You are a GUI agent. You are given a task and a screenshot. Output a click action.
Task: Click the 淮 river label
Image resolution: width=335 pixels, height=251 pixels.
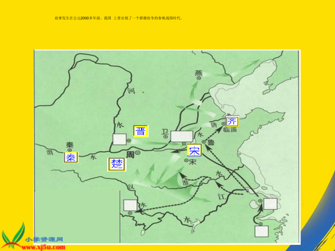pos(185,183)
